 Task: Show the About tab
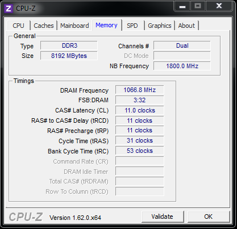click(x=186, y=26)
